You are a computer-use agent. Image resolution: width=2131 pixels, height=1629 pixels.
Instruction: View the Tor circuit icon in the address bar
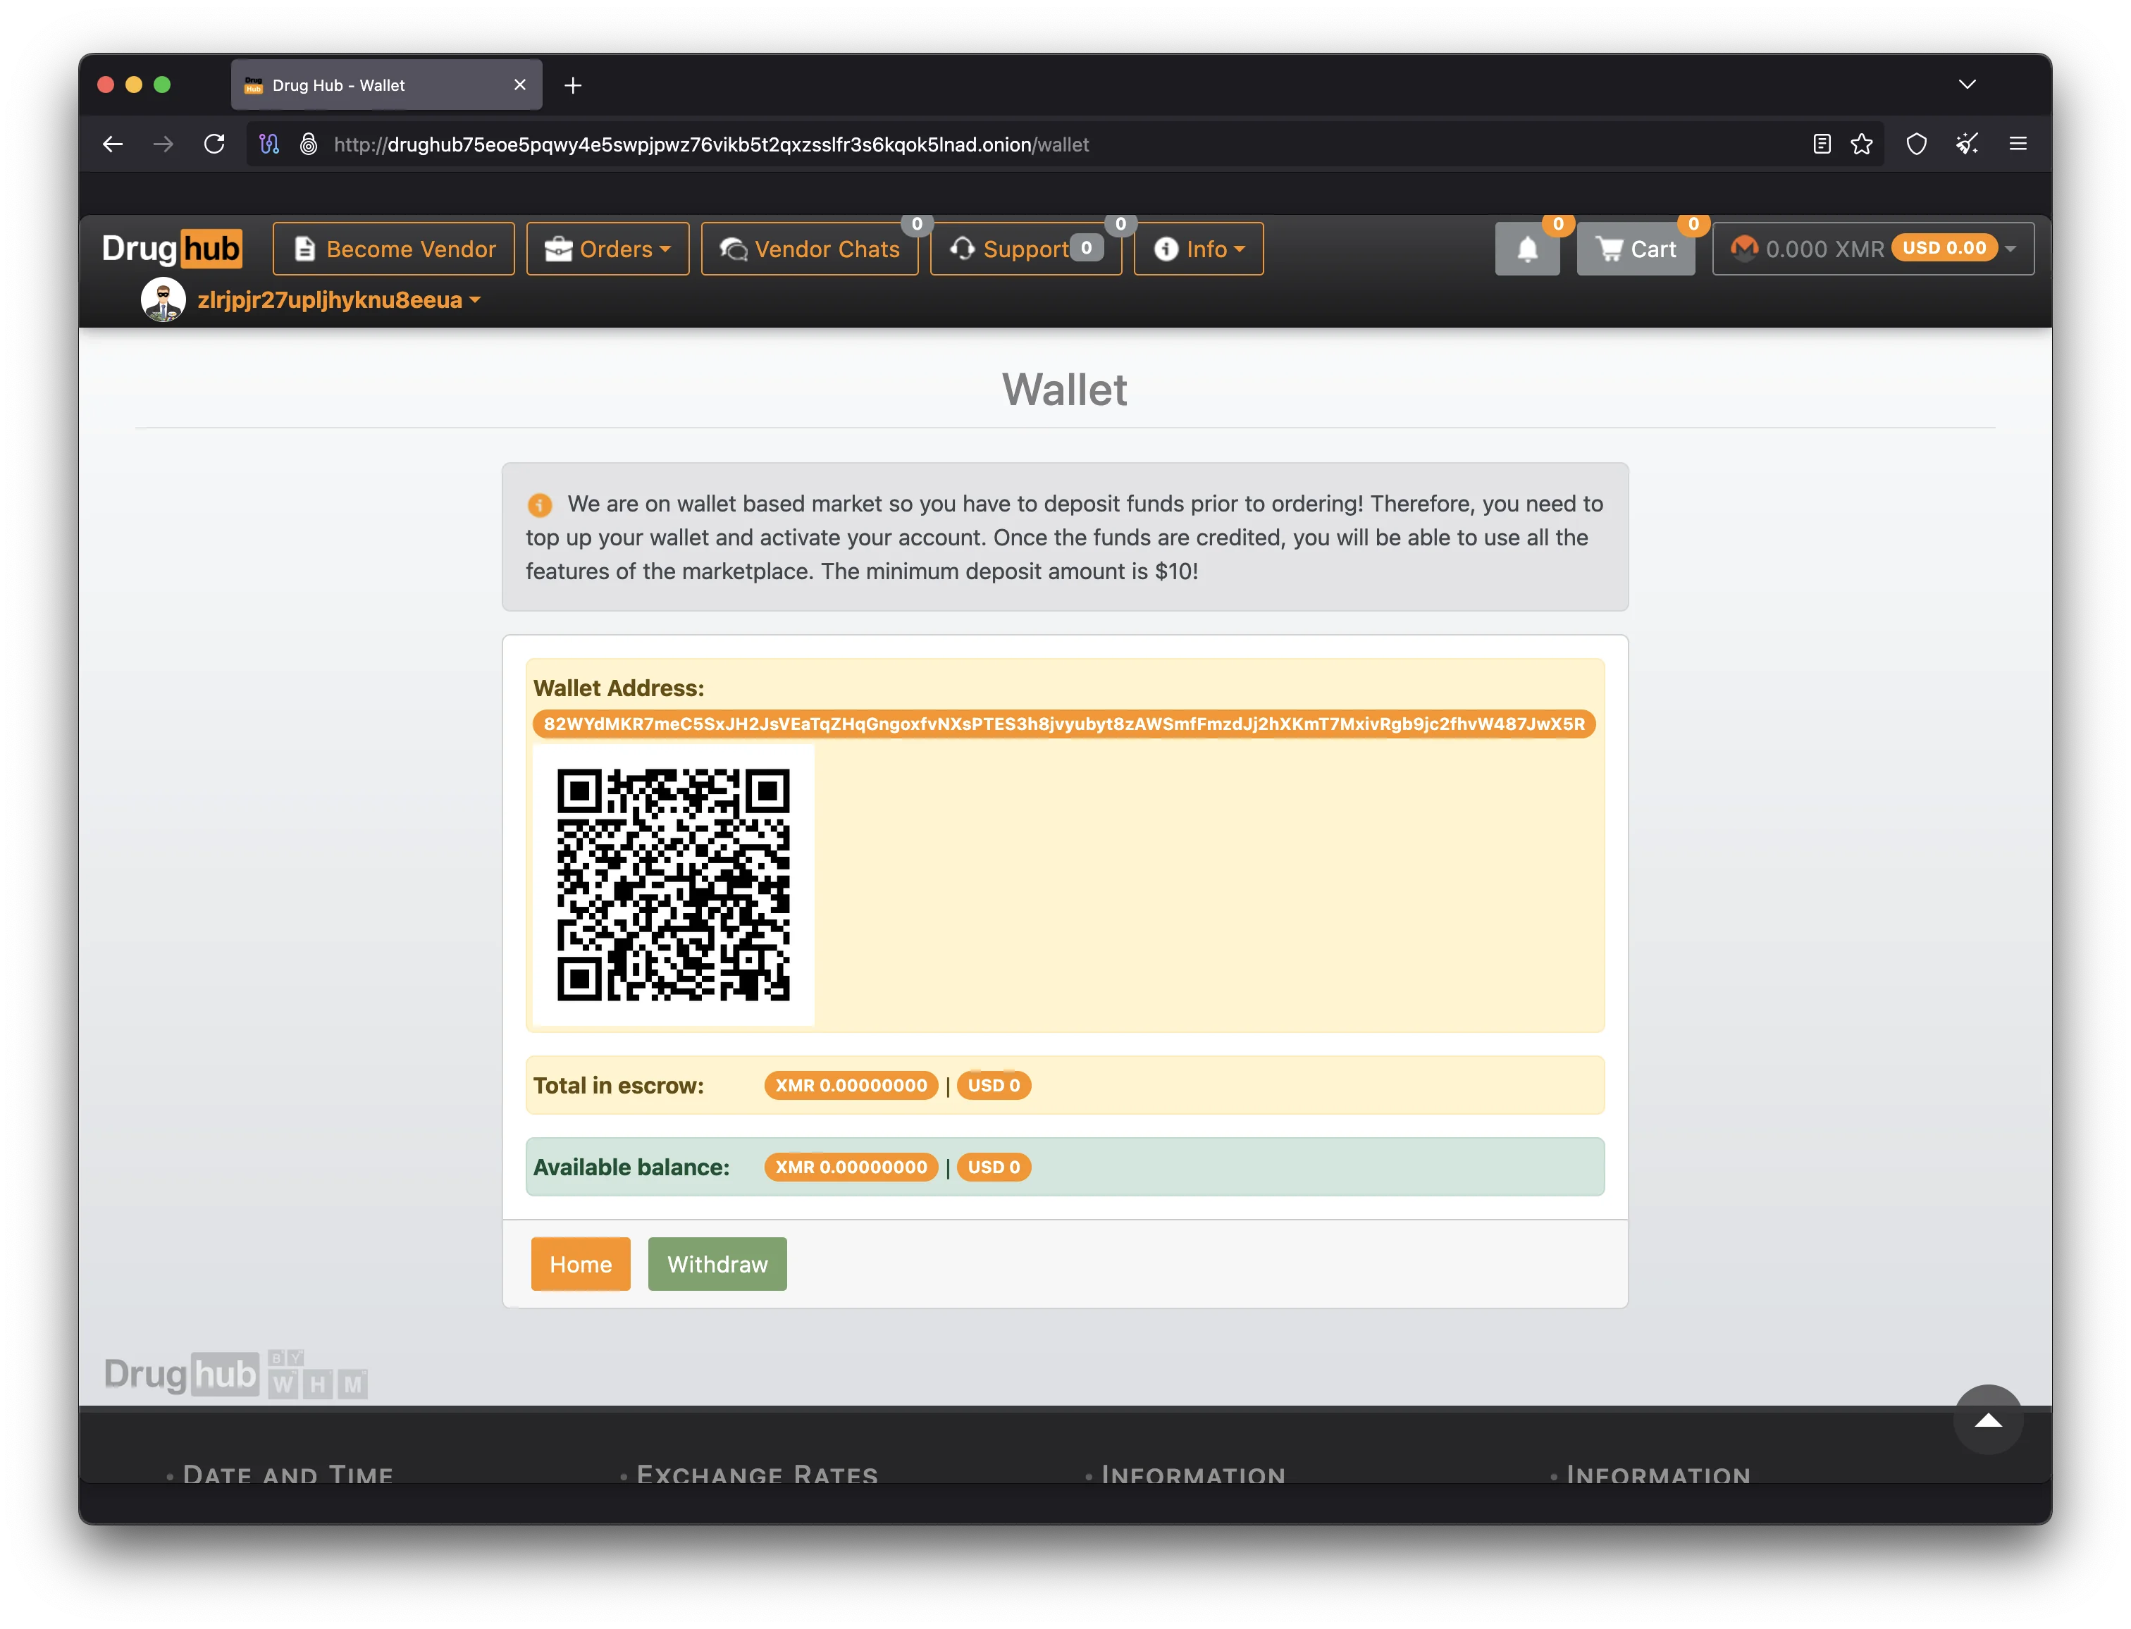click(269, 144)
